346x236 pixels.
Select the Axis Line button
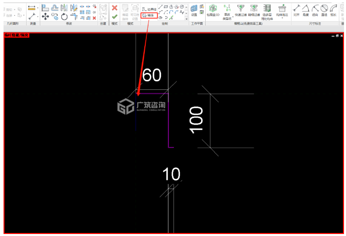pos(149,15)
